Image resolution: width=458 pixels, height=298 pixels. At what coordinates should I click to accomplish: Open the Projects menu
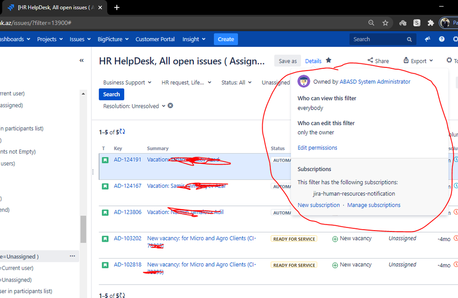pos(50,39)
